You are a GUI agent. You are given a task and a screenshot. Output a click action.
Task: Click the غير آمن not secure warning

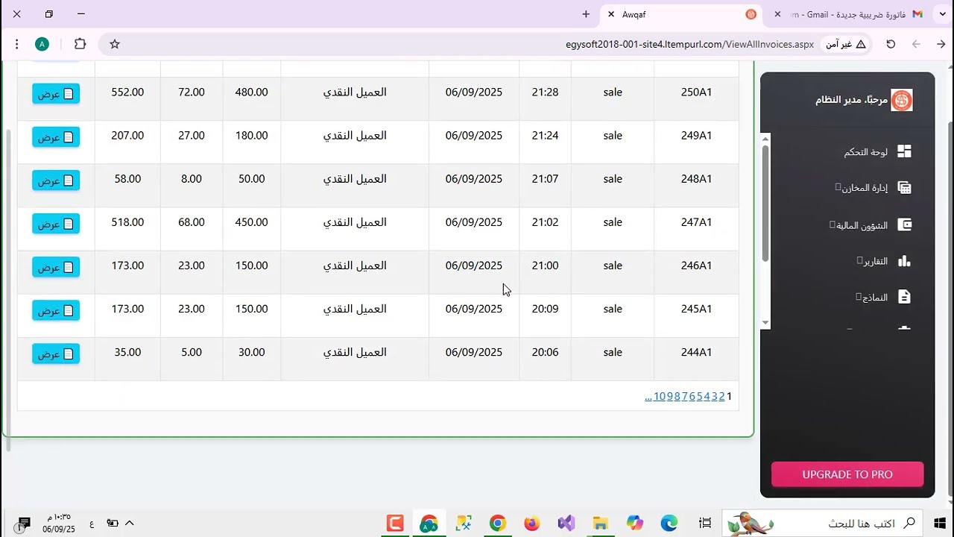click(845, 44)
